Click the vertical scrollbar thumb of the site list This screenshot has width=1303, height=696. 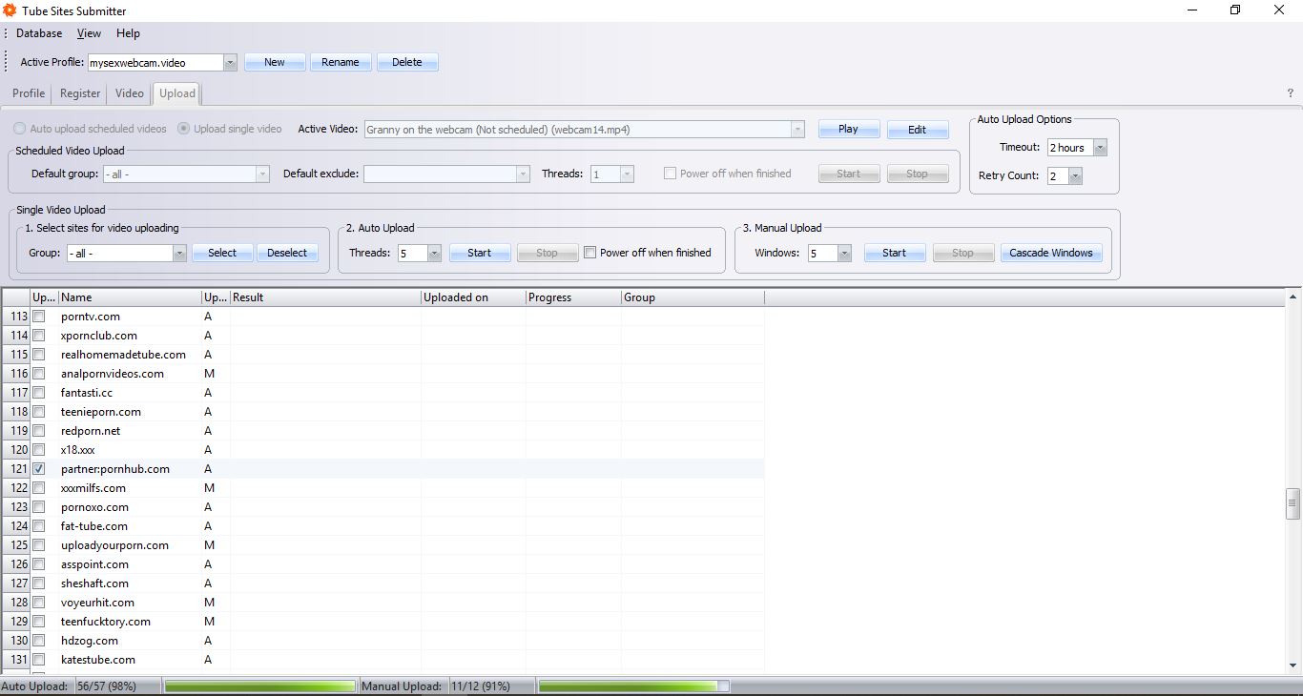click(1293, 503)
